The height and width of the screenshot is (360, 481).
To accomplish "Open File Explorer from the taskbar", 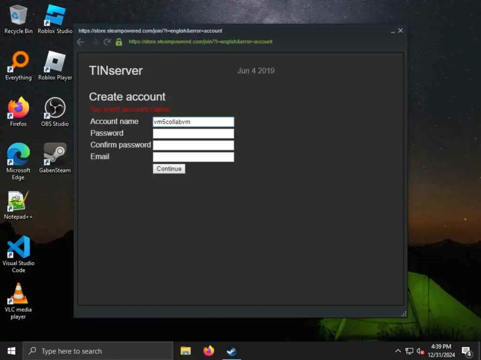I will click(x=186, y=351).
